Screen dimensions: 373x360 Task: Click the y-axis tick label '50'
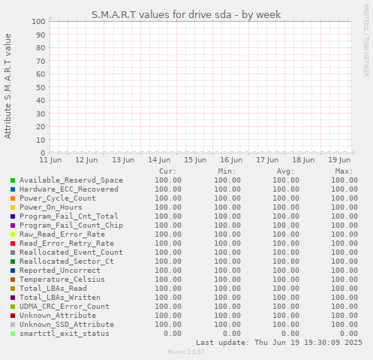coord(41,87)
